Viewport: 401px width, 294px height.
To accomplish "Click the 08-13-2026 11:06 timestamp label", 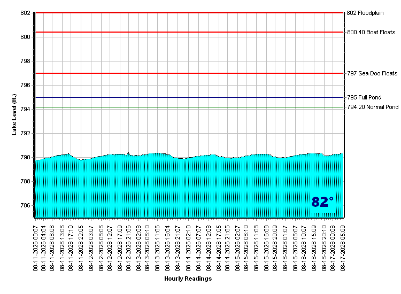I will click(157, 248).
